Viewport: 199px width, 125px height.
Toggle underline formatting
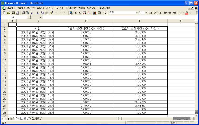coord(159,13)
